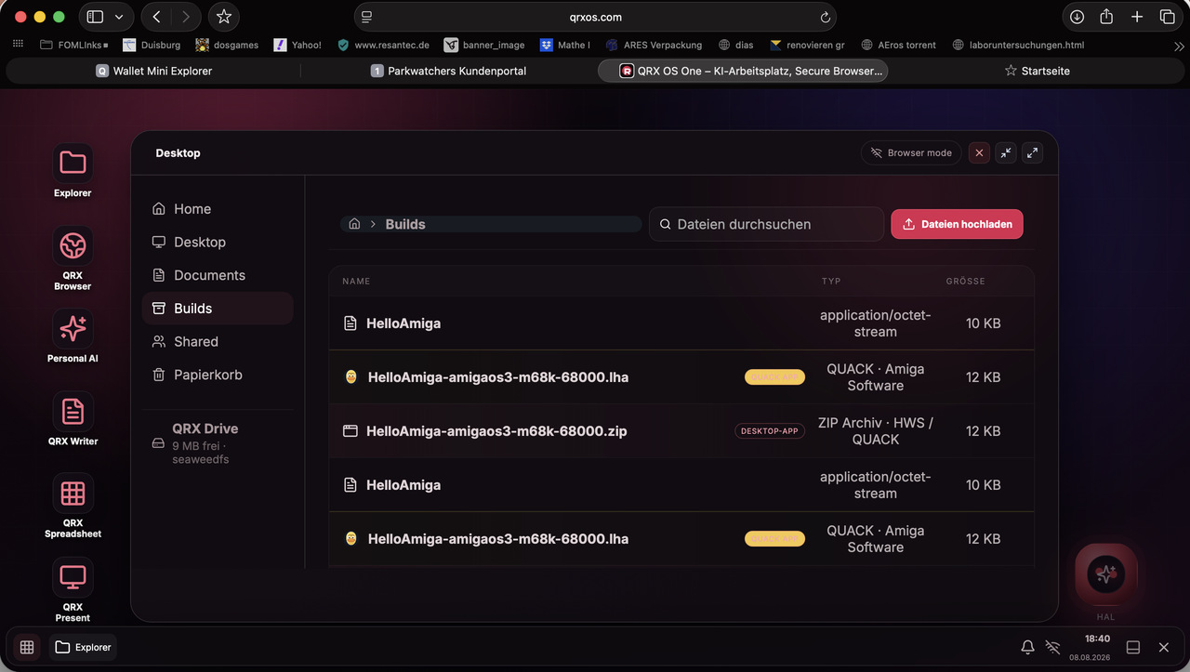The image size is (1190, 672).
Task: Open the dosgames bookmark
Action: (227, 45)
